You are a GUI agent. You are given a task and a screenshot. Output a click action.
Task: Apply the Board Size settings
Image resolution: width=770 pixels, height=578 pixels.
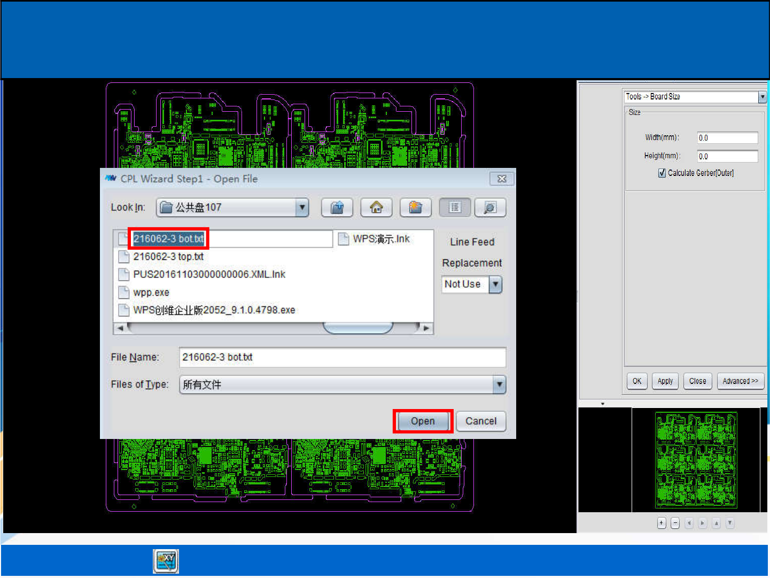[665, 381]
